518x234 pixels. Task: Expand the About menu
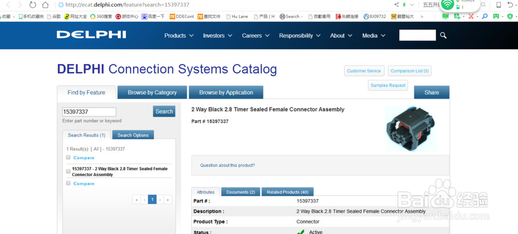point(341,36)
